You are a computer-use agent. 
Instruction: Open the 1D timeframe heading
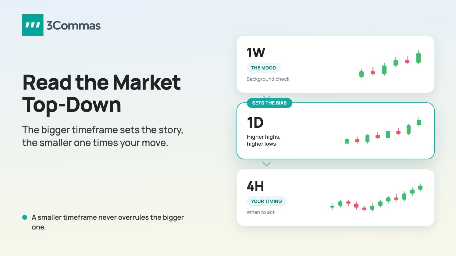point(255,123)
